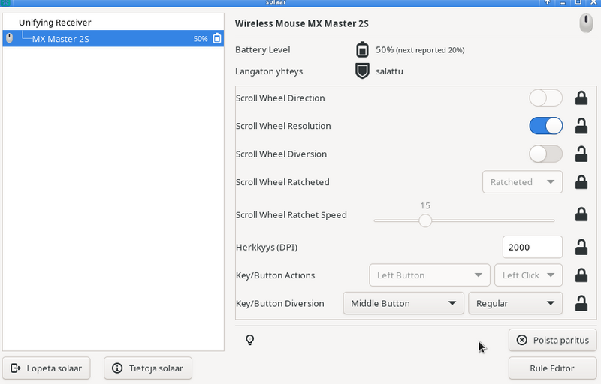The width and height of the screenshot is (601, 384).
Task: Click the "50% (next reported 20%)" battery text
Action: [x=420, y=50]
